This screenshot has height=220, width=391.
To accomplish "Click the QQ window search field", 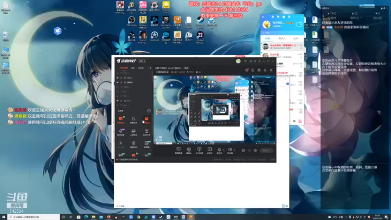I will point(282,33).
